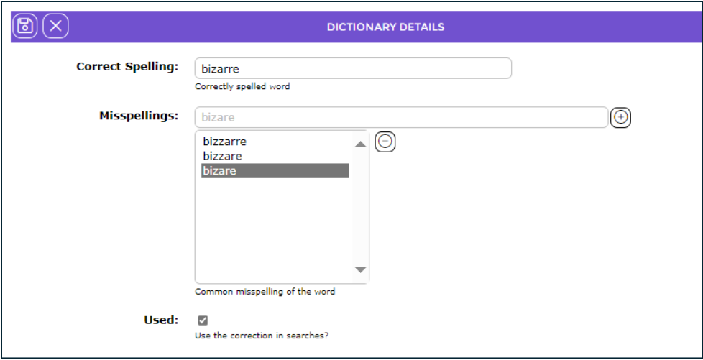Select 'bizzarre' in the misspellings list
The width and height of the screenshot is (703, 360).
[x=275, y=142]
